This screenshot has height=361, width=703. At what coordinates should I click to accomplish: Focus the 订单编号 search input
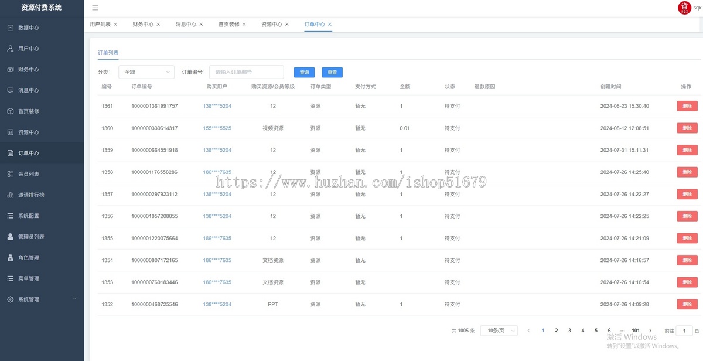247,72
